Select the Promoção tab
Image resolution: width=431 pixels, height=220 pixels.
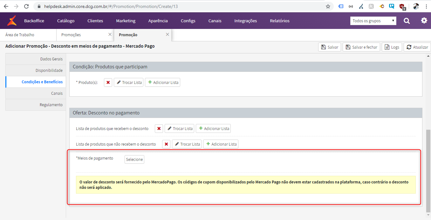[128, 35]
